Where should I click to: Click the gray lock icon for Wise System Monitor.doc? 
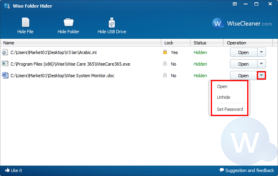165,75
